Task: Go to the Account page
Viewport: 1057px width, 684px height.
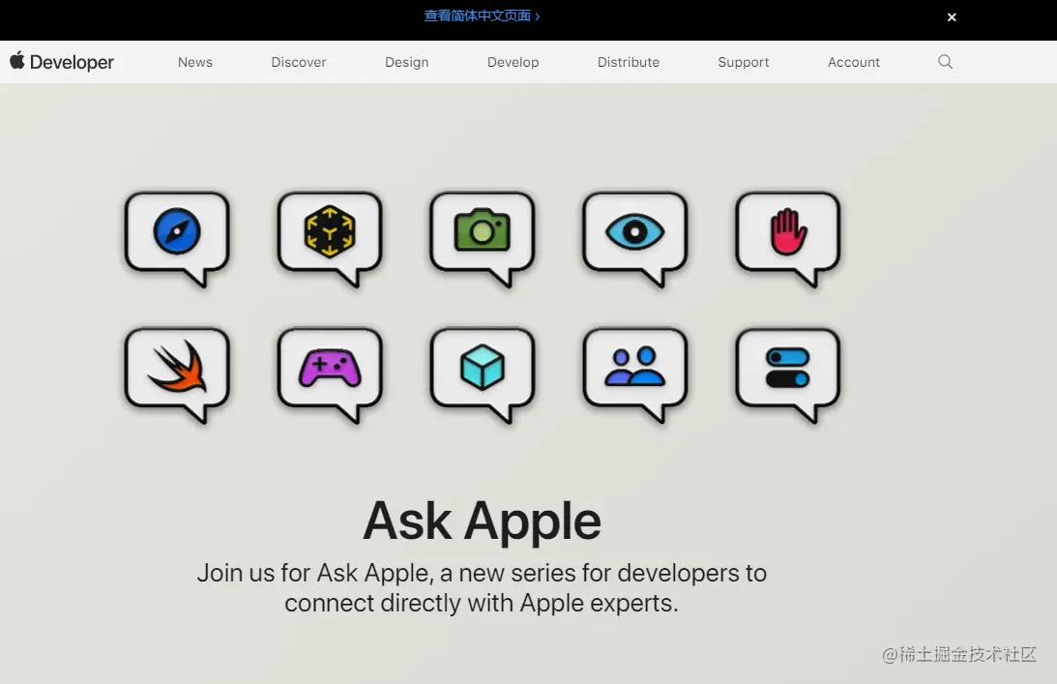Action: [x=853, y=62]
